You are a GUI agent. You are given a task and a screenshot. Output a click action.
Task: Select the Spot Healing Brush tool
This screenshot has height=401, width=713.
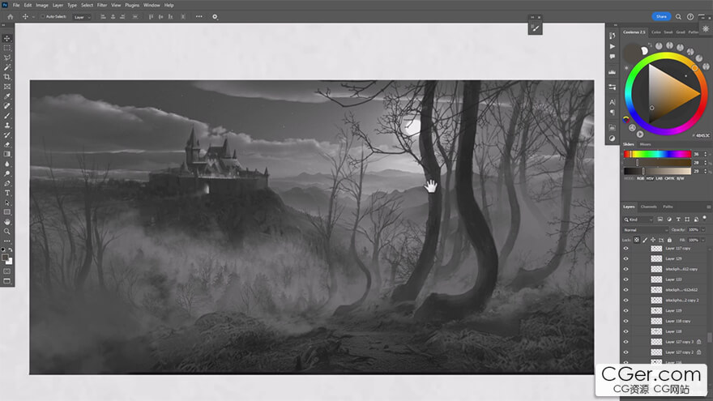(x=6, y=106)
